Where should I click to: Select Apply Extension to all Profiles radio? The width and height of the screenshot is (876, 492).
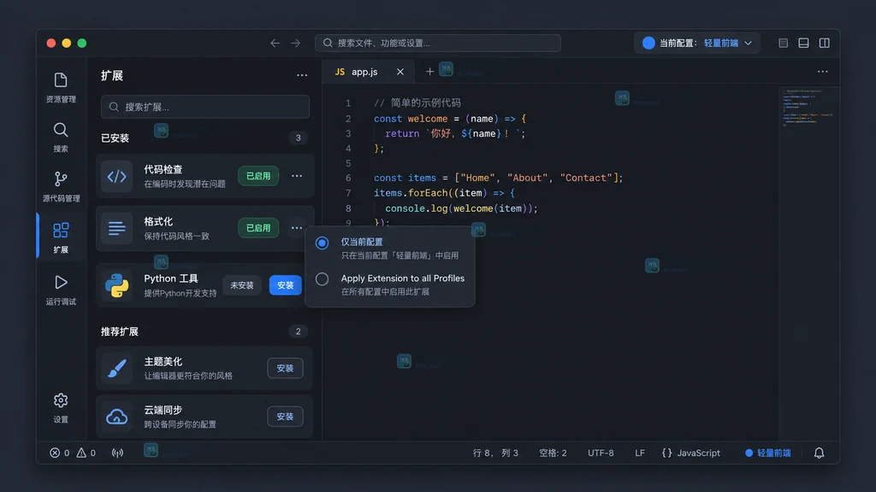click(x=322, y=279)
